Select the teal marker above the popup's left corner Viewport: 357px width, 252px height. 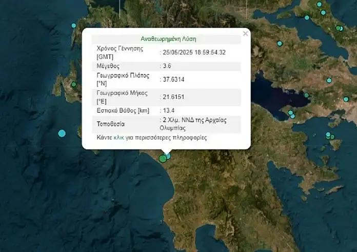[74, 26]
